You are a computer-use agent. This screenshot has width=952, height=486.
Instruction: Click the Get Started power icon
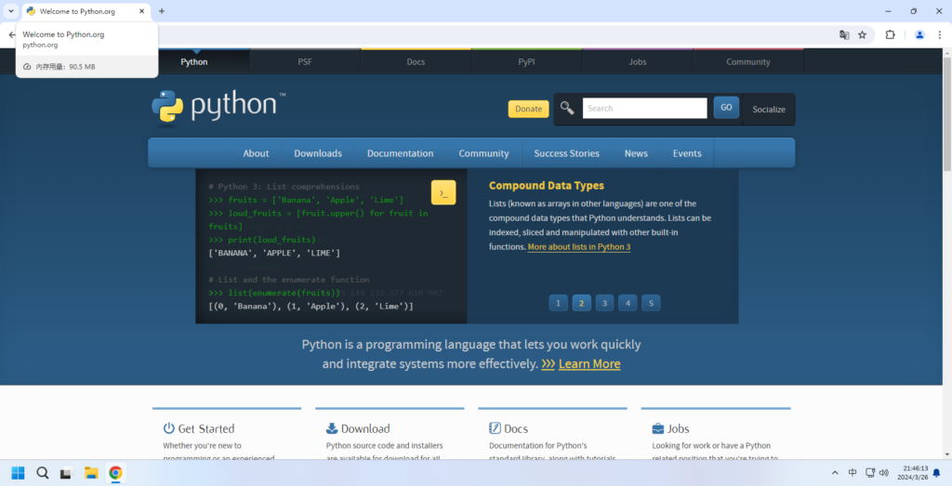169,428
